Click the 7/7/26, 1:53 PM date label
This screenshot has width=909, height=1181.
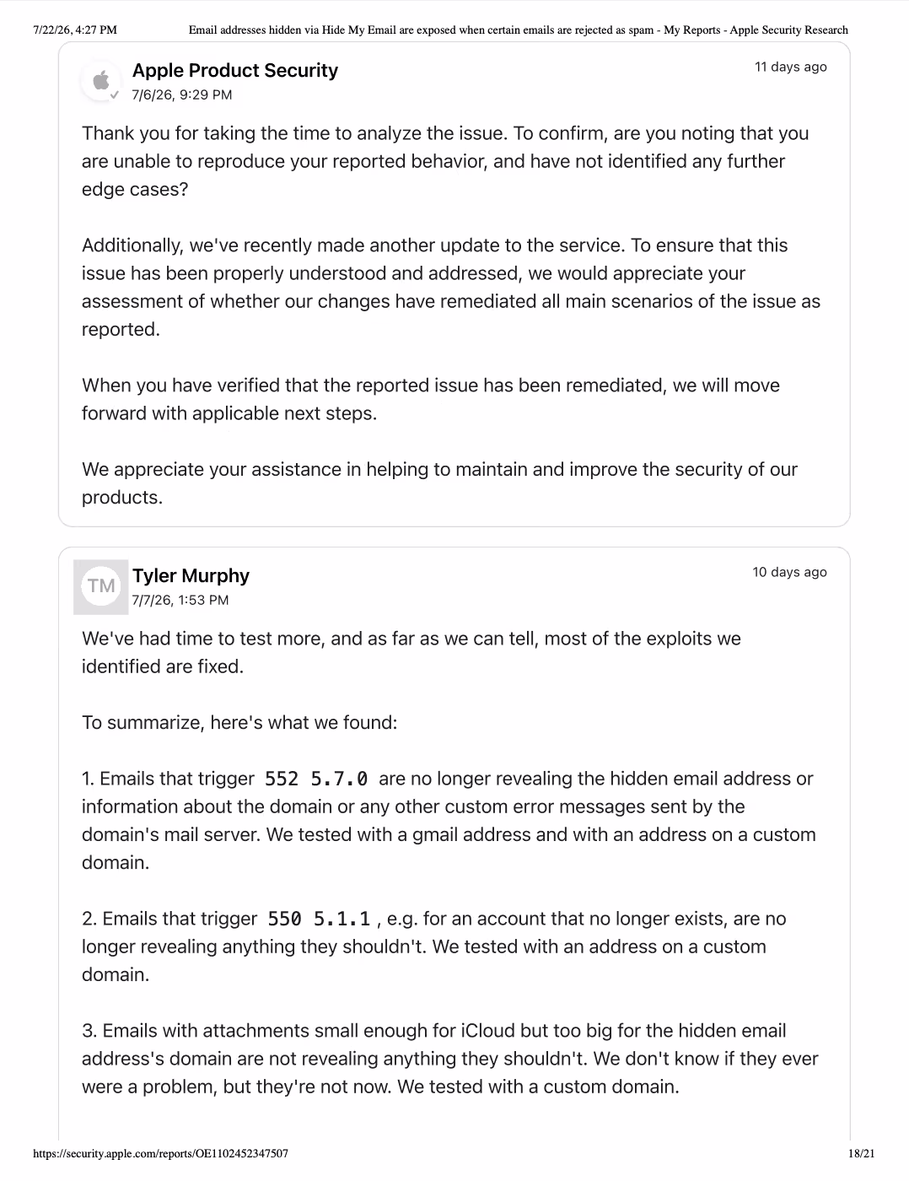180,600
